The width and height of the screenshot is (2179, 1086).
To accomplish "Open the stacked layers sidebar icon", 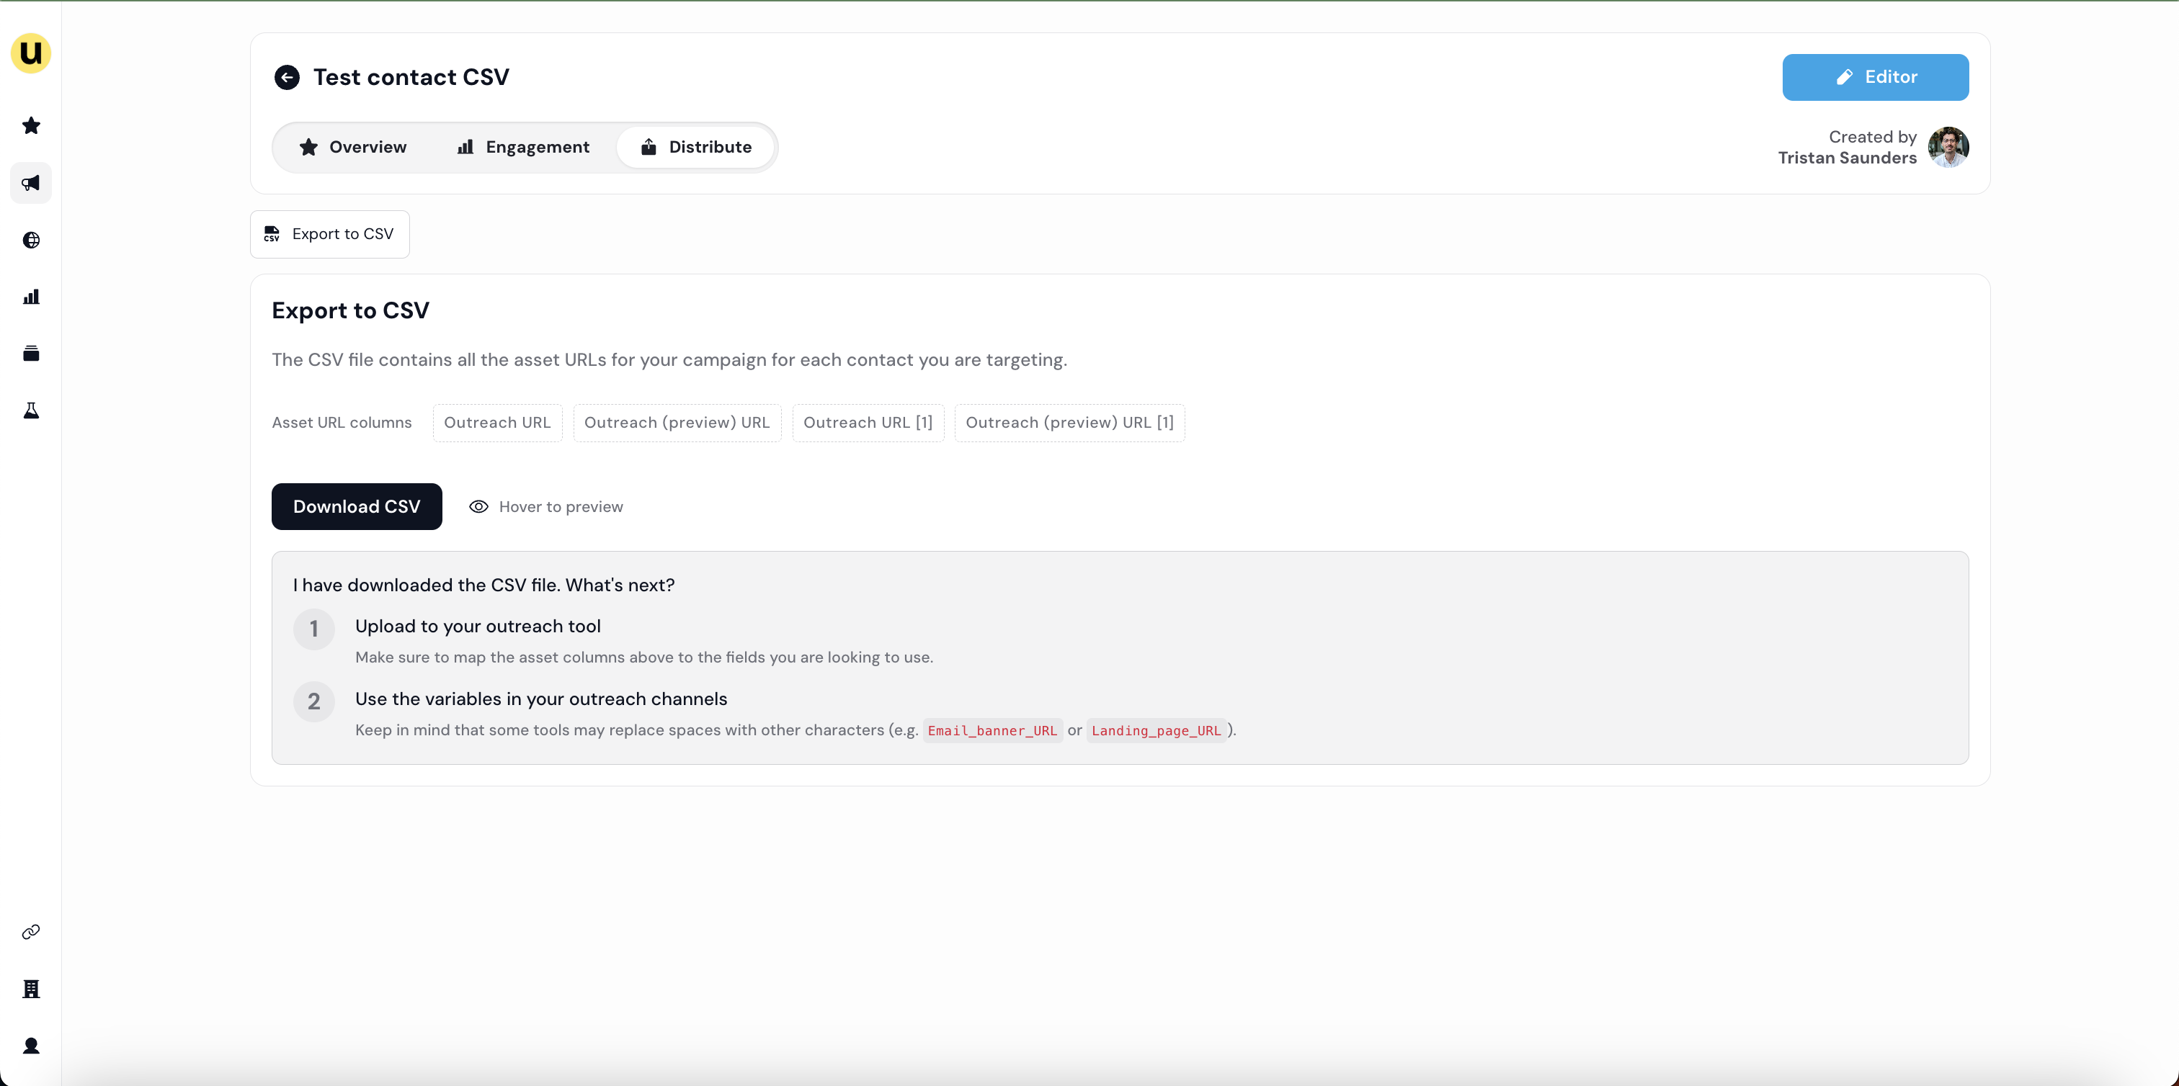I will tap(31, 354).
